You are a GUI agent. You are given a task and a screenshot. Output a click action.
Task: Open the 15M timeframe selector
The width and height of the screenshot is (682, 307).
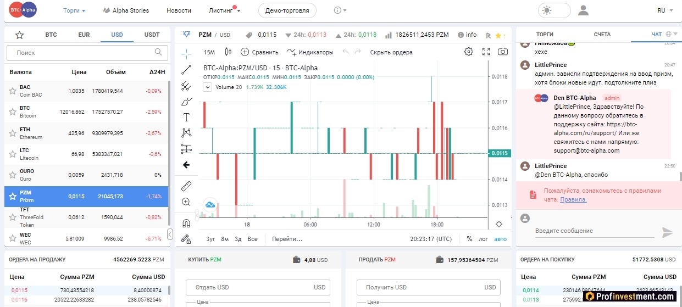209,52
